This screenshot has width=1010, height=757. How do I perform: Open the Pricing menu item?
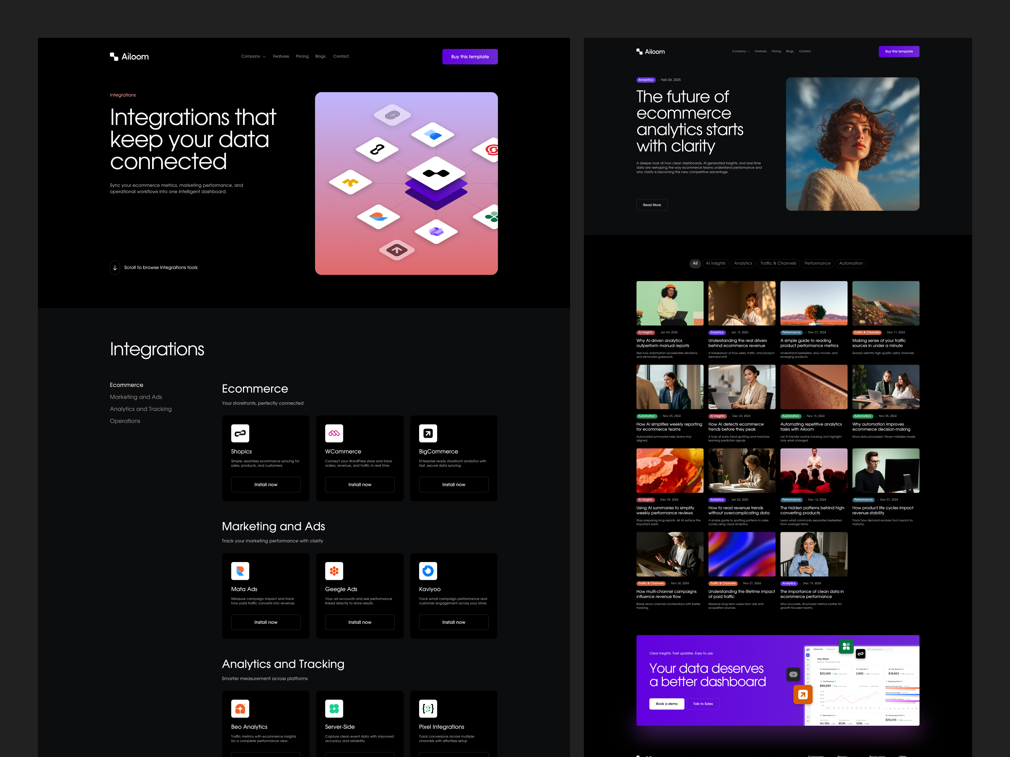pyautogui.click(x=302, y=56)
